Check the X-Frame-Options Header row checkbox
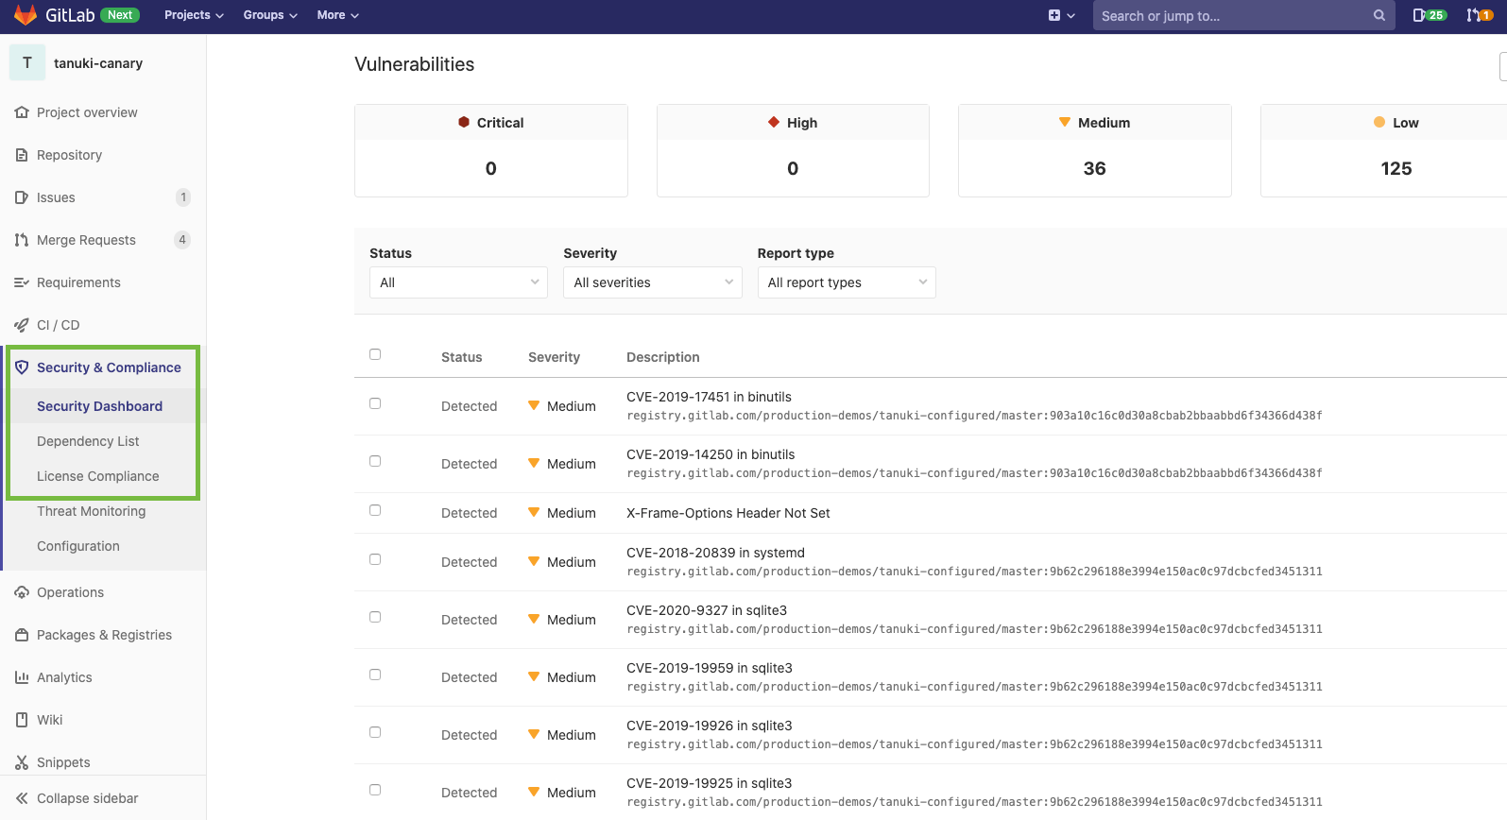Image resolution: width=1507 pixels, height=820 pixels. pyautogui.click(x=375, y=510)
